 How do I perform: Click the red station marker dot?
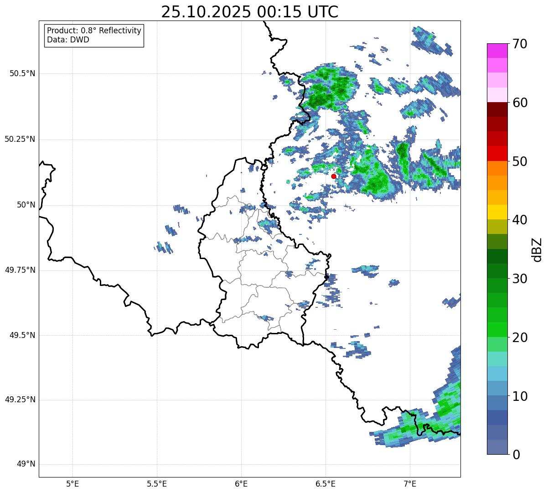334,176
